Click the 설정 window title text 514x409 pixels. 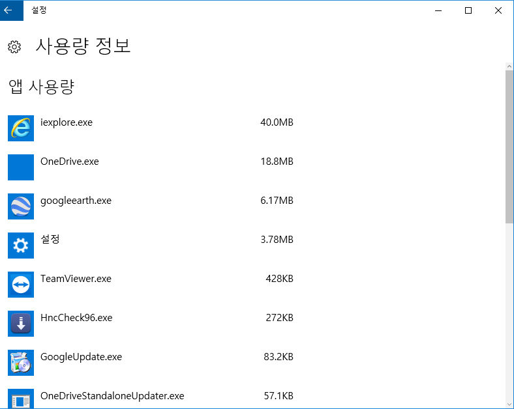[39, 10]
